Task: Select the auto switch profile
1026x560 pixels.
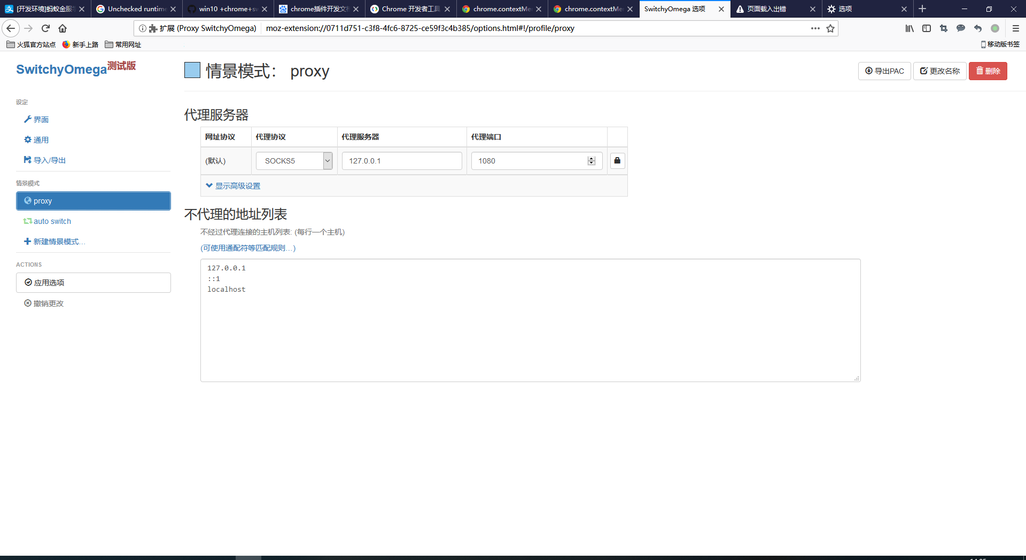Action: click(47, 221)
